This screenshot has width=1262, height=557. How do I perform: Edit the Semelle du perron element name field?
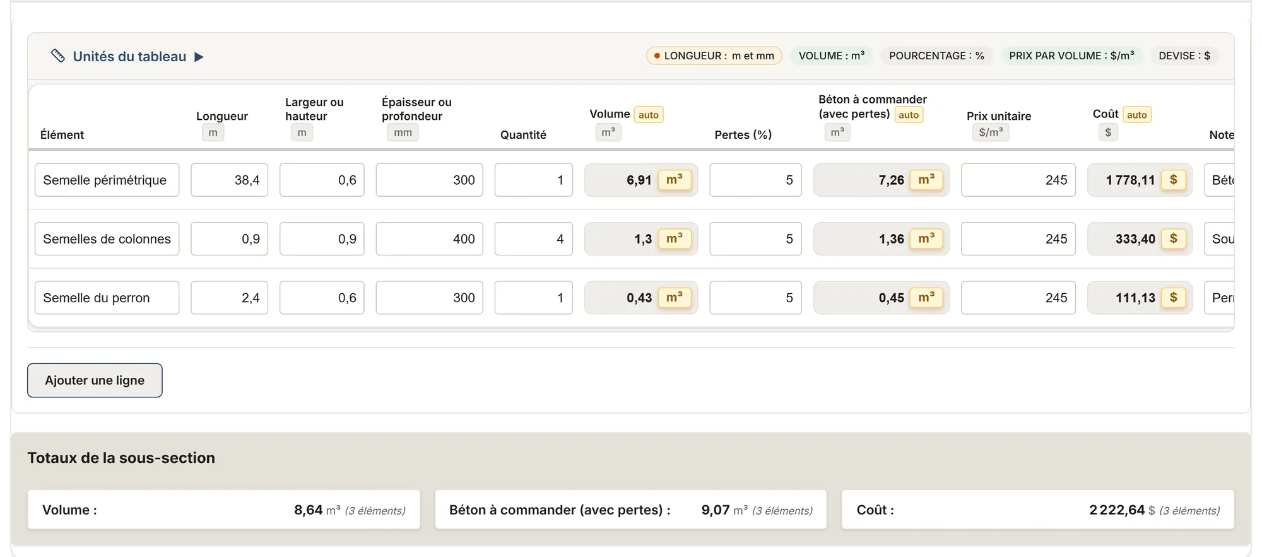click(107, 297)
